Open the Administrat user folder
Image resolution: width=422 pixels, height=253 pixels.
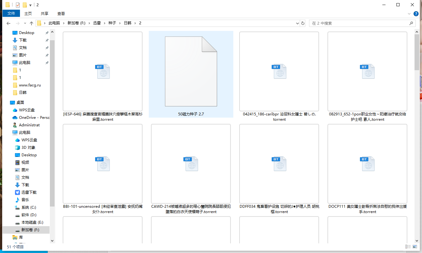click(26, 125)
